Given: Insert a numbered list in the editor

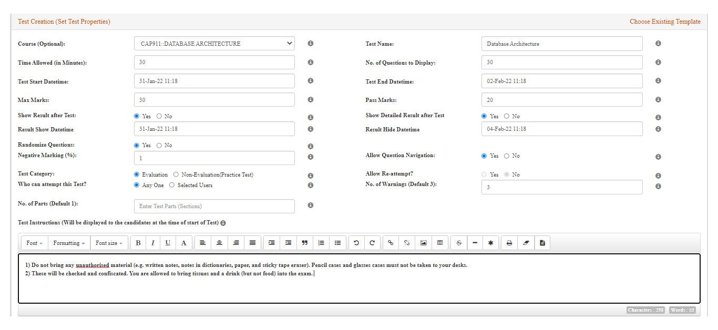Looking at the screenshot, I should coord(321,243).
